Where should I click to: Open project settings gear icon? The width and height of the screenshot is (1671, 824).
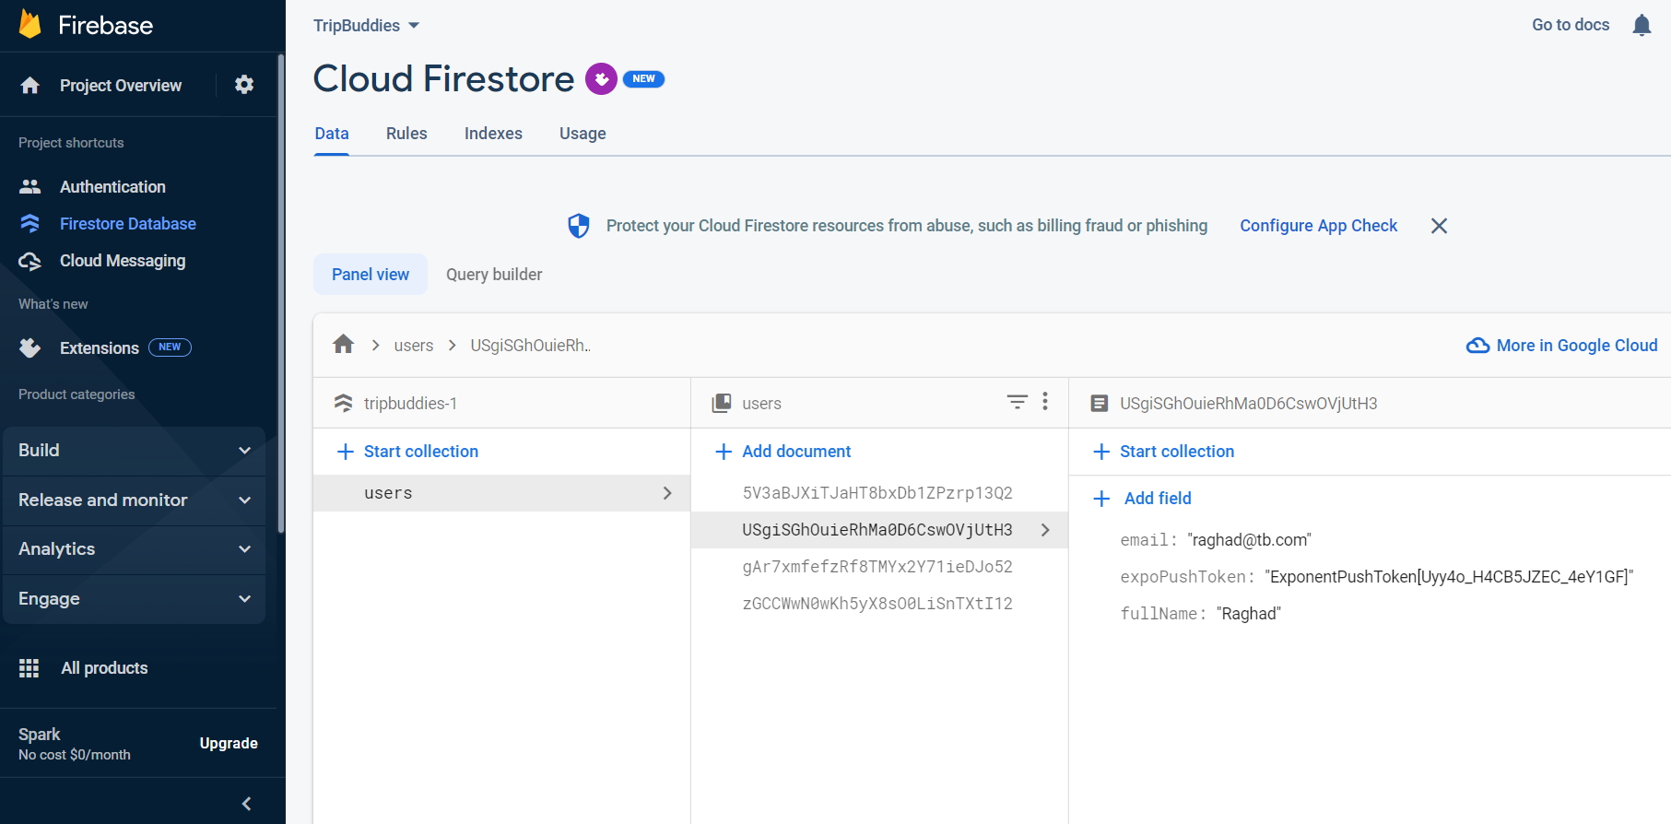click(x=244, y=85)
